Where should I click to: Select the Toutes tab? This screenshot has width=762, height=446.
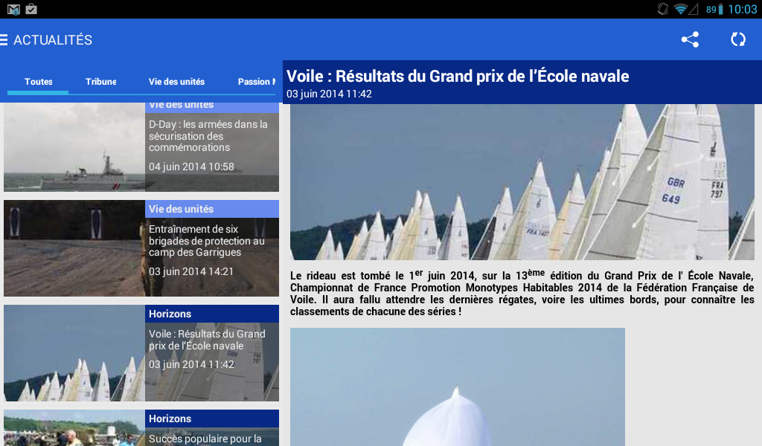[39, 82]
